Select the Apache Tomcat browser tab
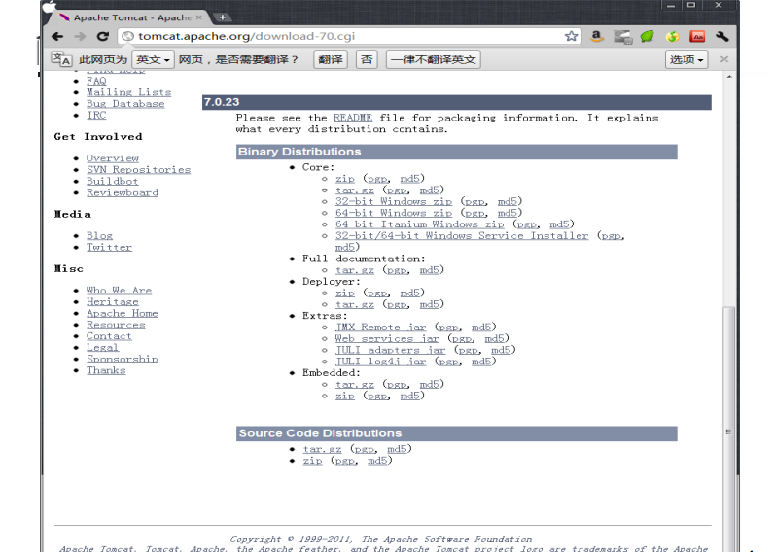Image resolution: width=773 pixels, height=552 pixels. pyautogui.click(x=128, y=17)
